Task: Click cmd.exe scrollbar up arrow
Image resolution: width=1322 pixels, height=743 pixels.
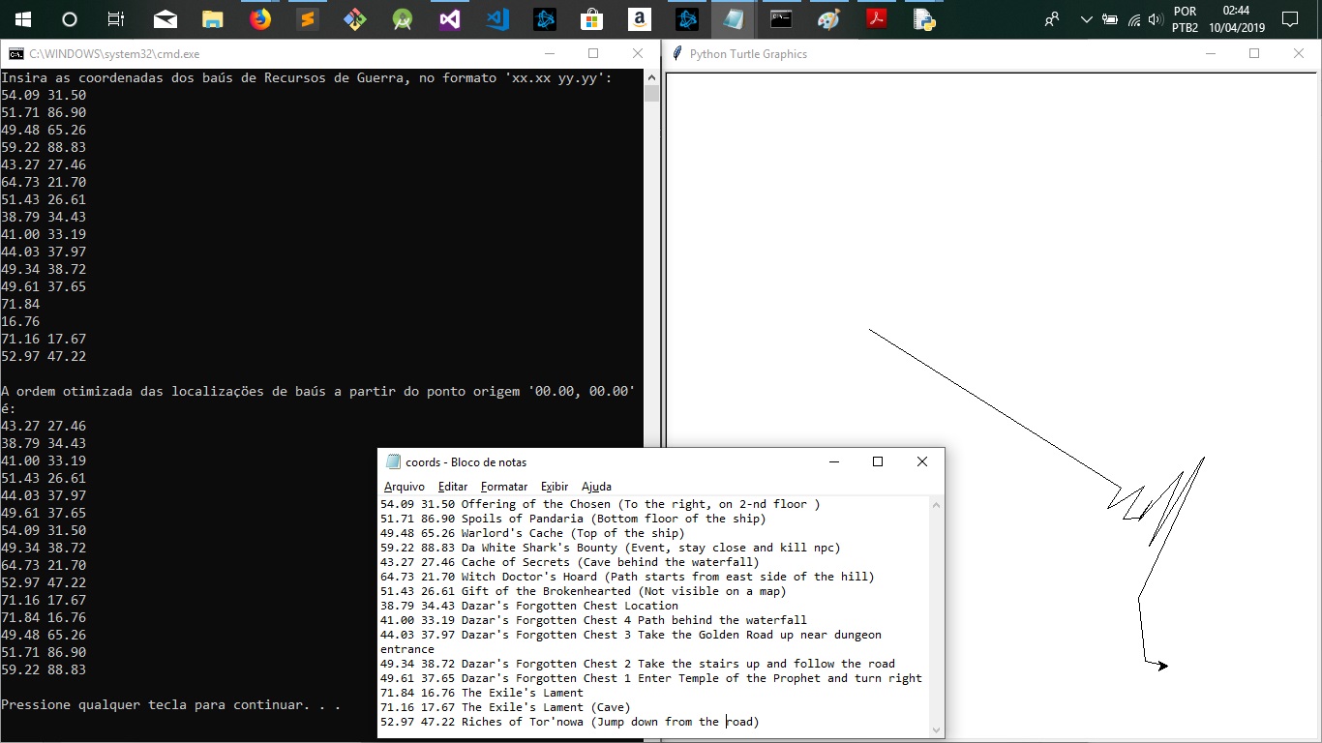Action: pyautogui.click(x=651, y=76)
